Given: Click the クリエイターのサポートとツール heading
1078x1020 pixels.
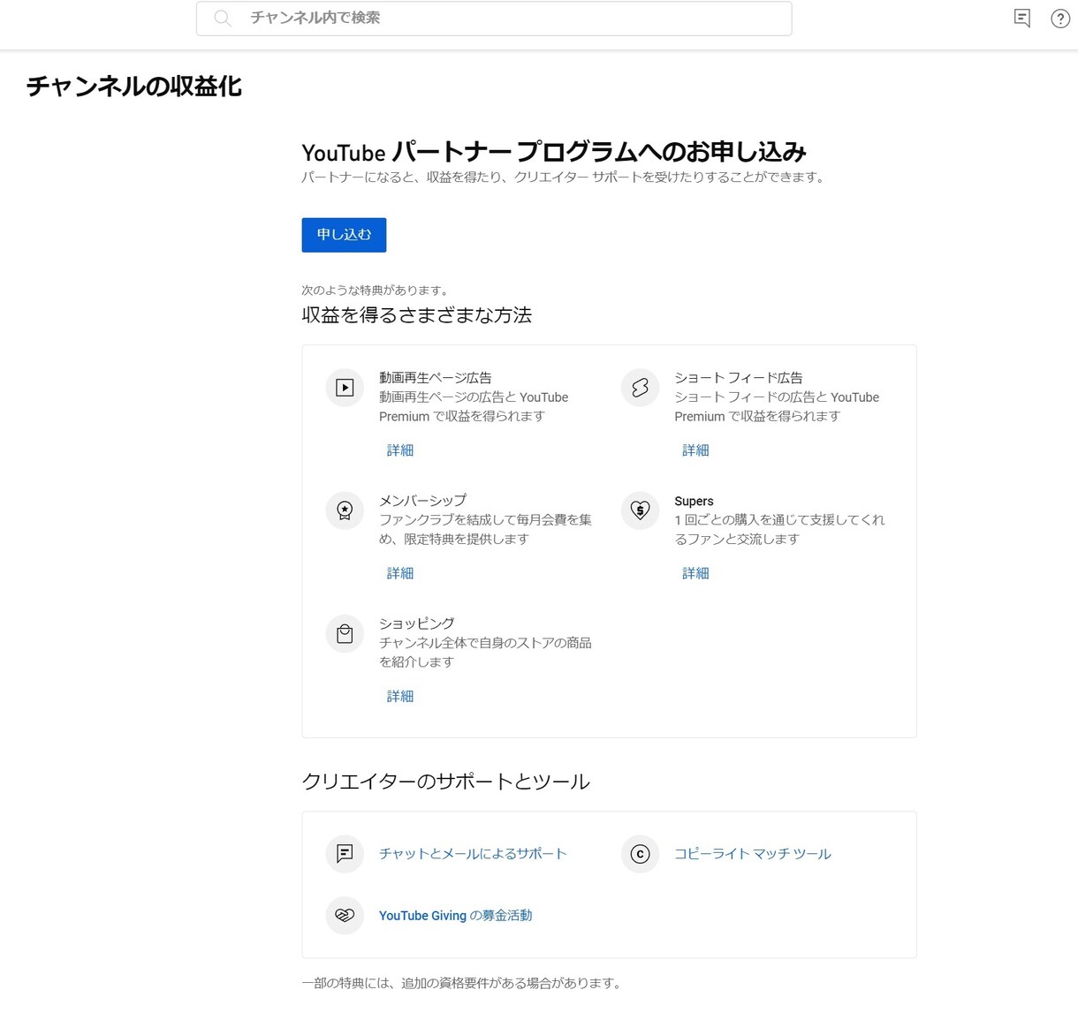Looking at the screenshot, I should 446,782.
